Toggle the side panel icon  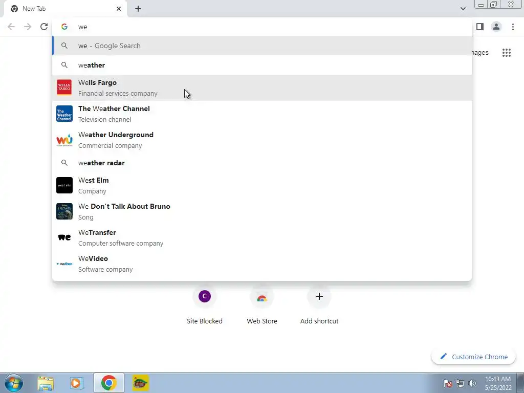tap(480, 27)
